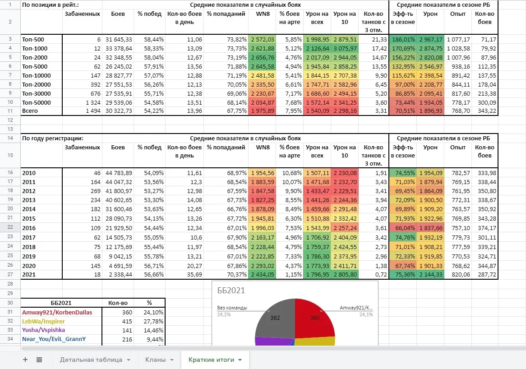Click the Near_You/EviL_GrannY cell
This screenshot has width=526, height=369.
coord(61,339)
